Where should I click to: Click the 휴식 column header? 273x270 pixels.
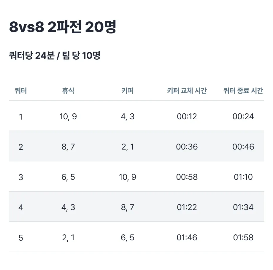coord(68,91)
